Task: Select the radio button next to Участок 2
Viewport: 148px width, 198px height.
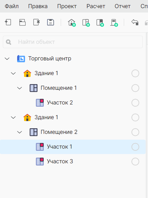Action: pos(135,103)
